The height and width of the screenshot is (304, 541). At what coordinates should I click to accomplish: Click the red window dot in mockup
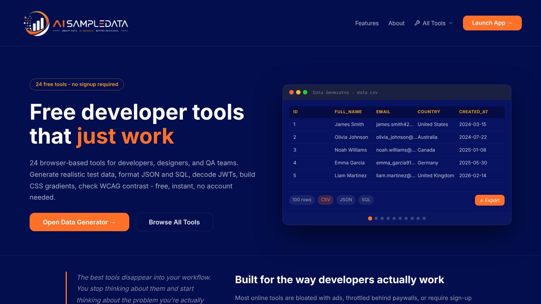tap(291, 92)
